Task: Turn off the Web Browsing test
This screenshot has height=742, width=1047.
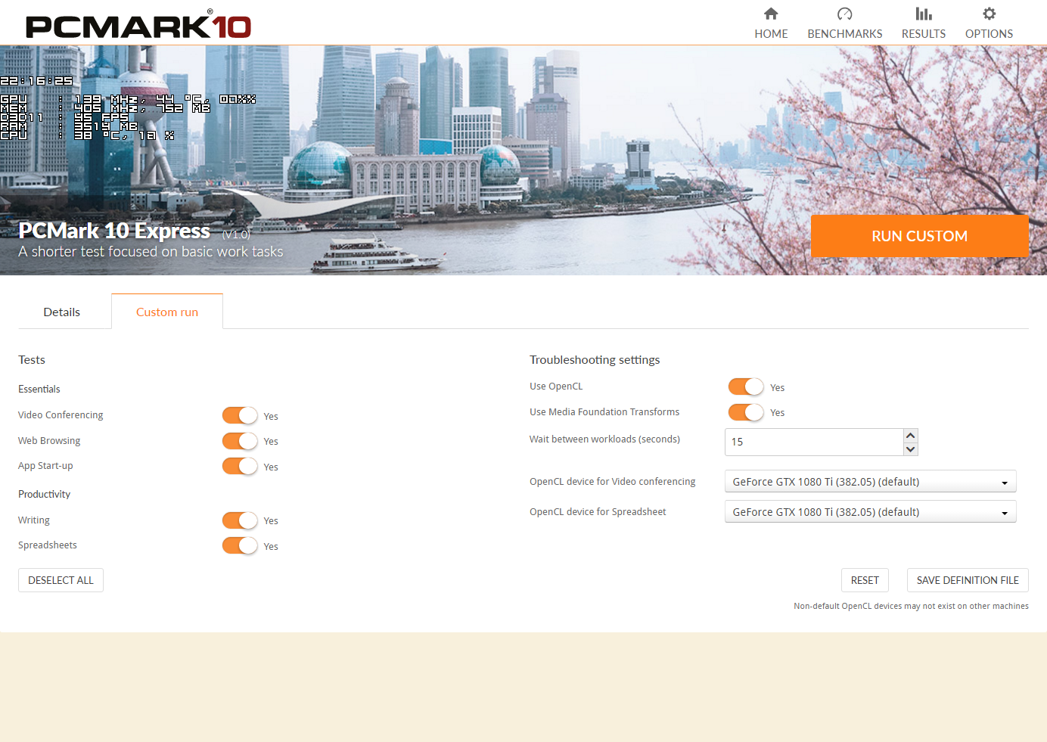Action: pos(240,441)
